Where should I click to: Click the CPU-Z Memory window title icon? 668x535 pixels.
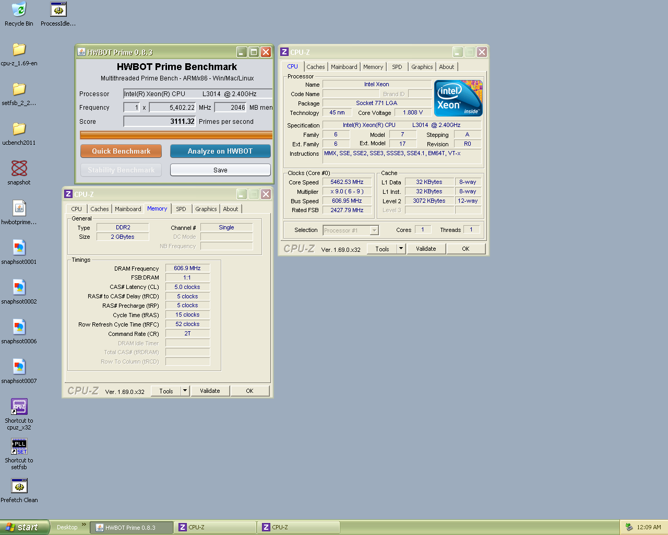[68, 194]
